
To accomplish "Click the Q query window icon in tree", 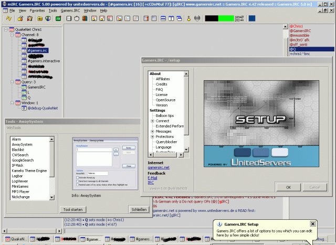I will point(24,98).
